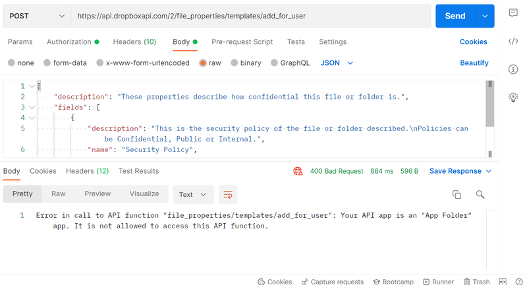Toggle the two-pane layout icon
This screenshot has width=527, height=285.
point(503,282)
